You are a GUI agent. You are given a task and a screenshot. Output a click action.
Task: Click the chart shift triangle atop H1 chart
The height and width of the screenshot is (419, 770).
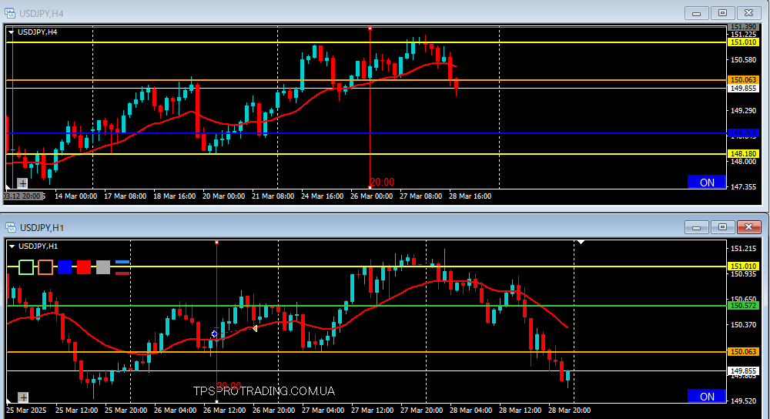[581, 243]
